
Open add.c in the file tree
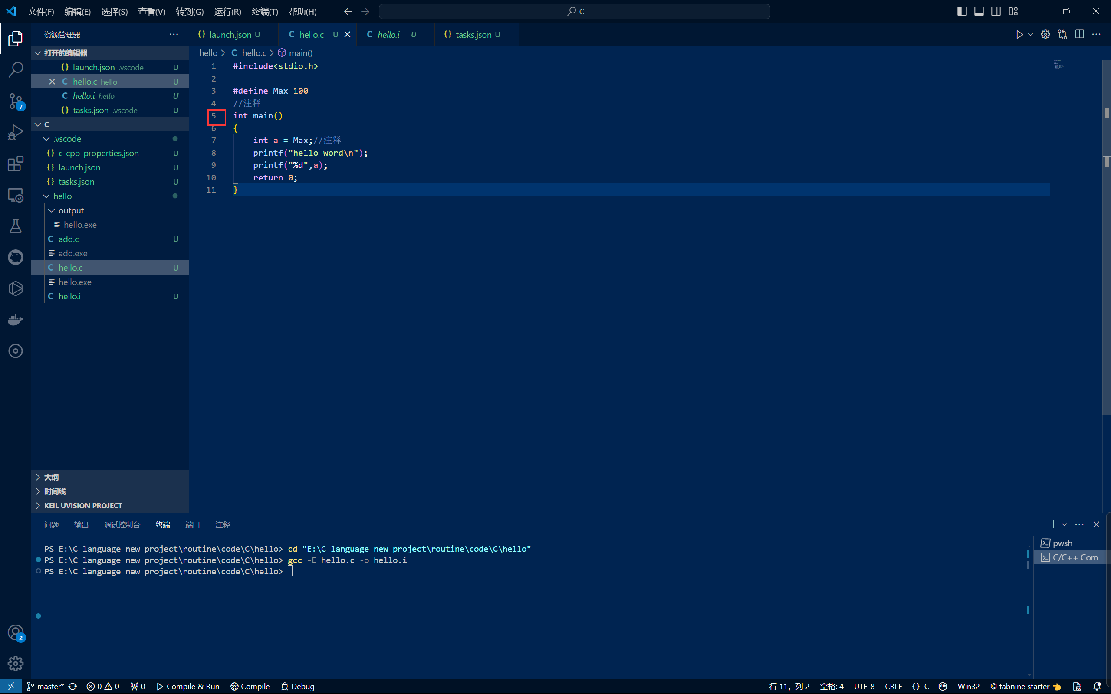[x=110, y=239]
